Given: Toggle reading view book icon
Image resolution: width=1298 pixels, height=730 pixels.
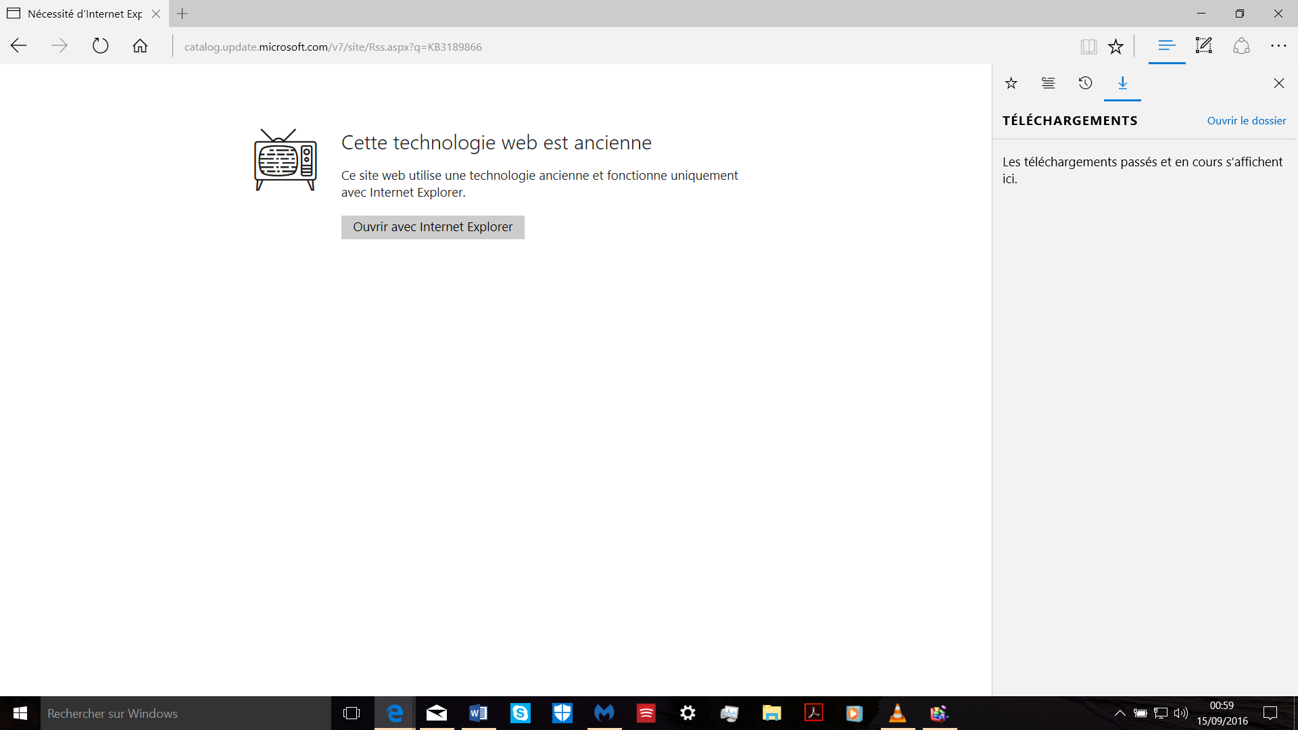Looking at the screenshot, I should click(1088, 46).
